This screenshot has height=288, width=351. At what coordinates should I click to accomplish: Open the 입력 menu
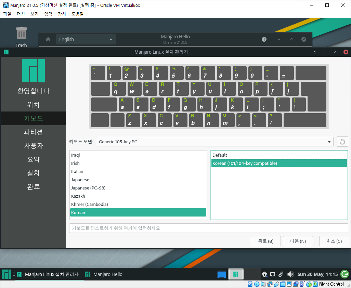48,14
